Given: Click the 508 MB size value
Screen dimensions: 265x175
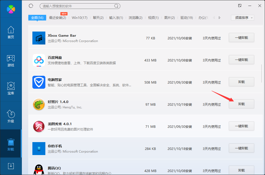Looking at the screenshot, I should tap(150, 83).
